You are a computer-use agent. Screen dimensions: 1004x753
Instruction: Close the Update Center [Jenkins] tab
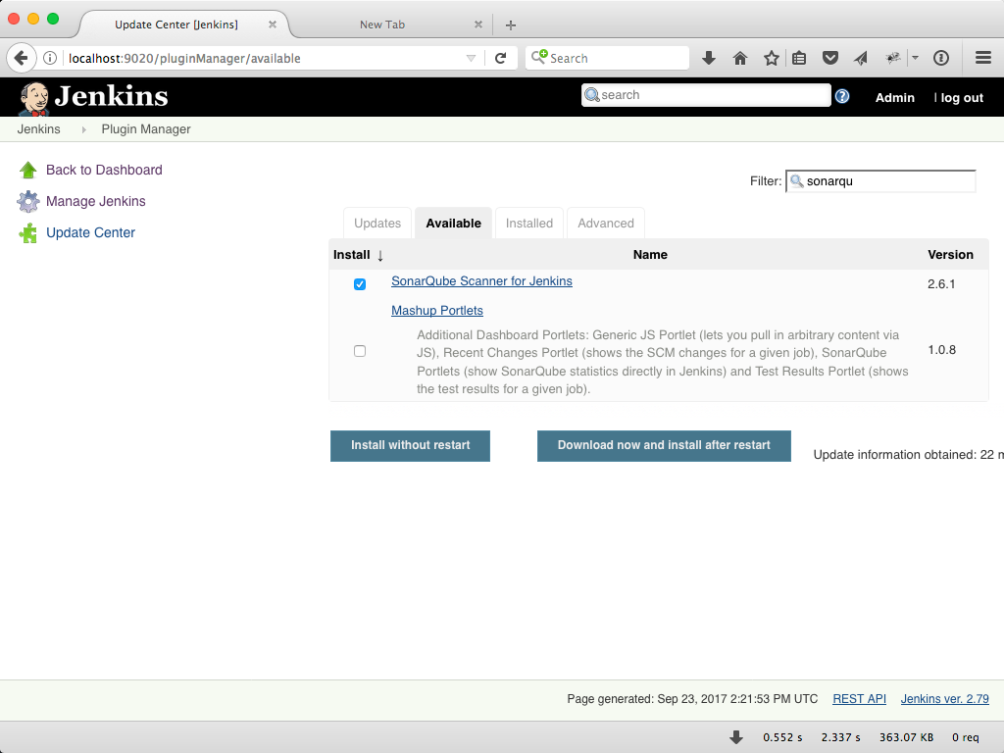point(273,25)
